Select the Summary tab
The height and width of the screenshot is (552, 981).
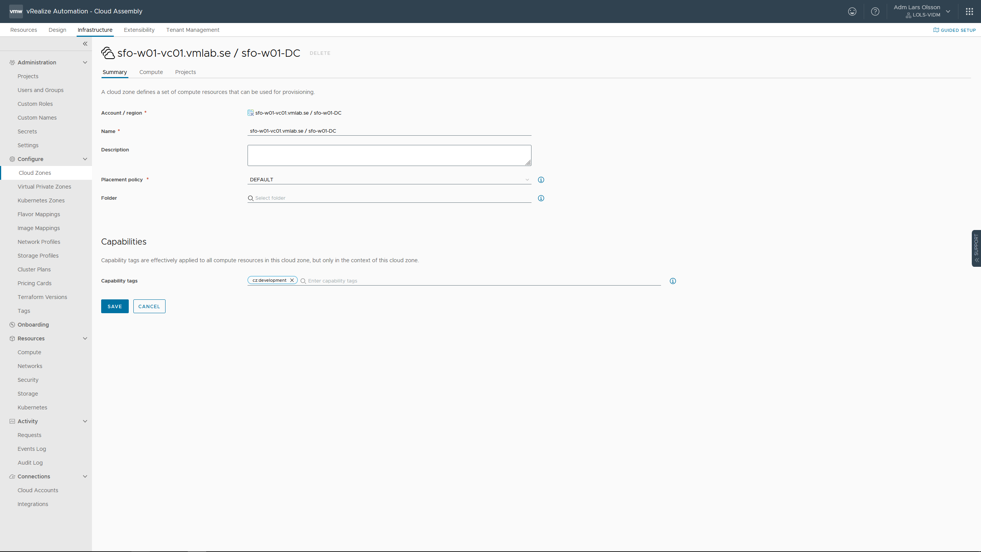pyautogui.click(x=115, y=72)
